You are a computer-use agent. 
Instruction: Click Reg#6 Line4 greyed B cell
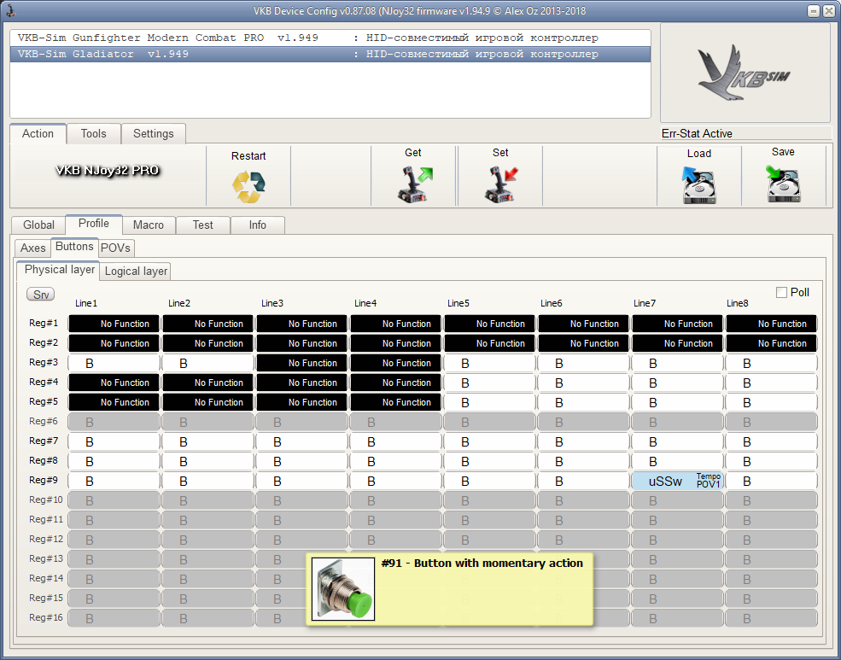[x=396, y=422]
